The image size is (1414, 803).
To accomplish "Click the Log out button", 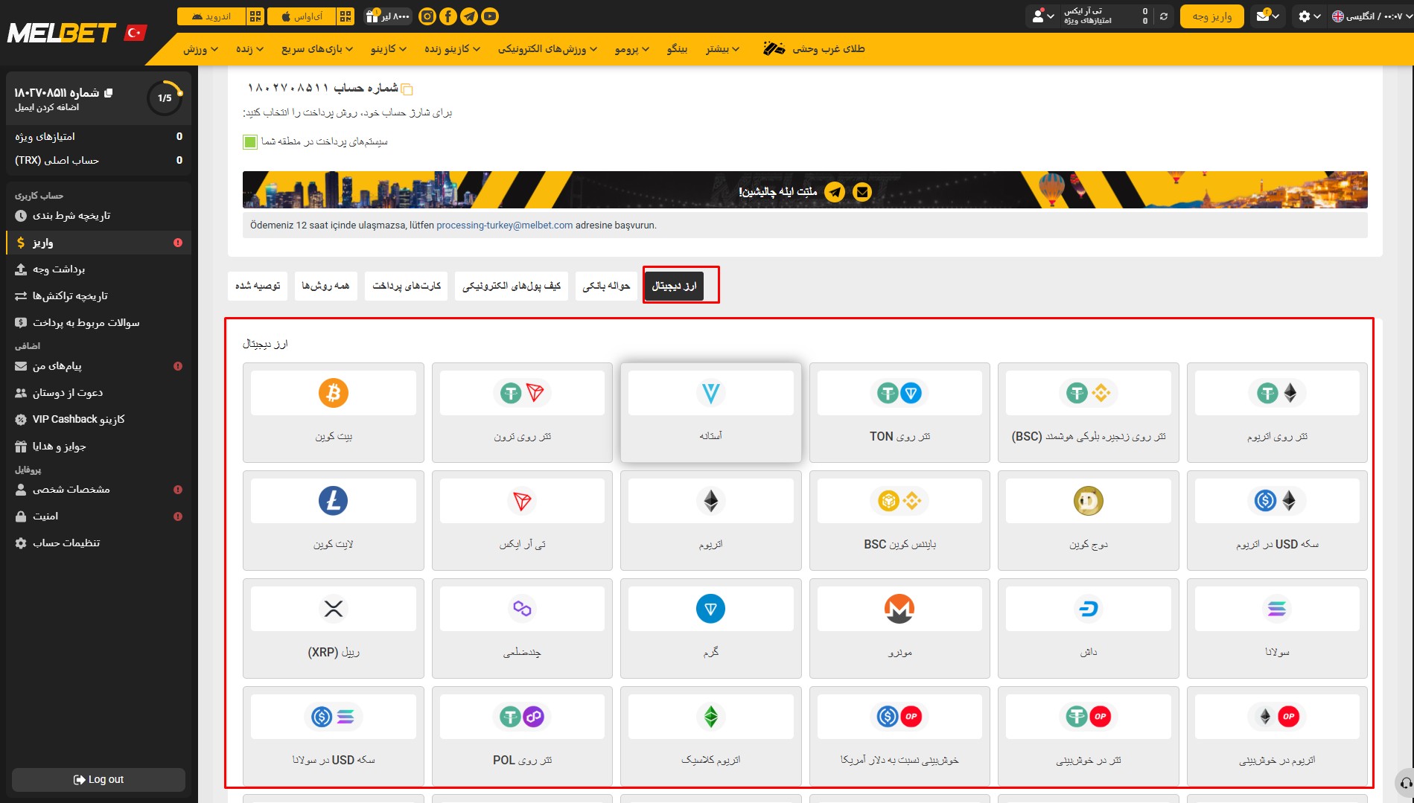I will coord(98,779).
